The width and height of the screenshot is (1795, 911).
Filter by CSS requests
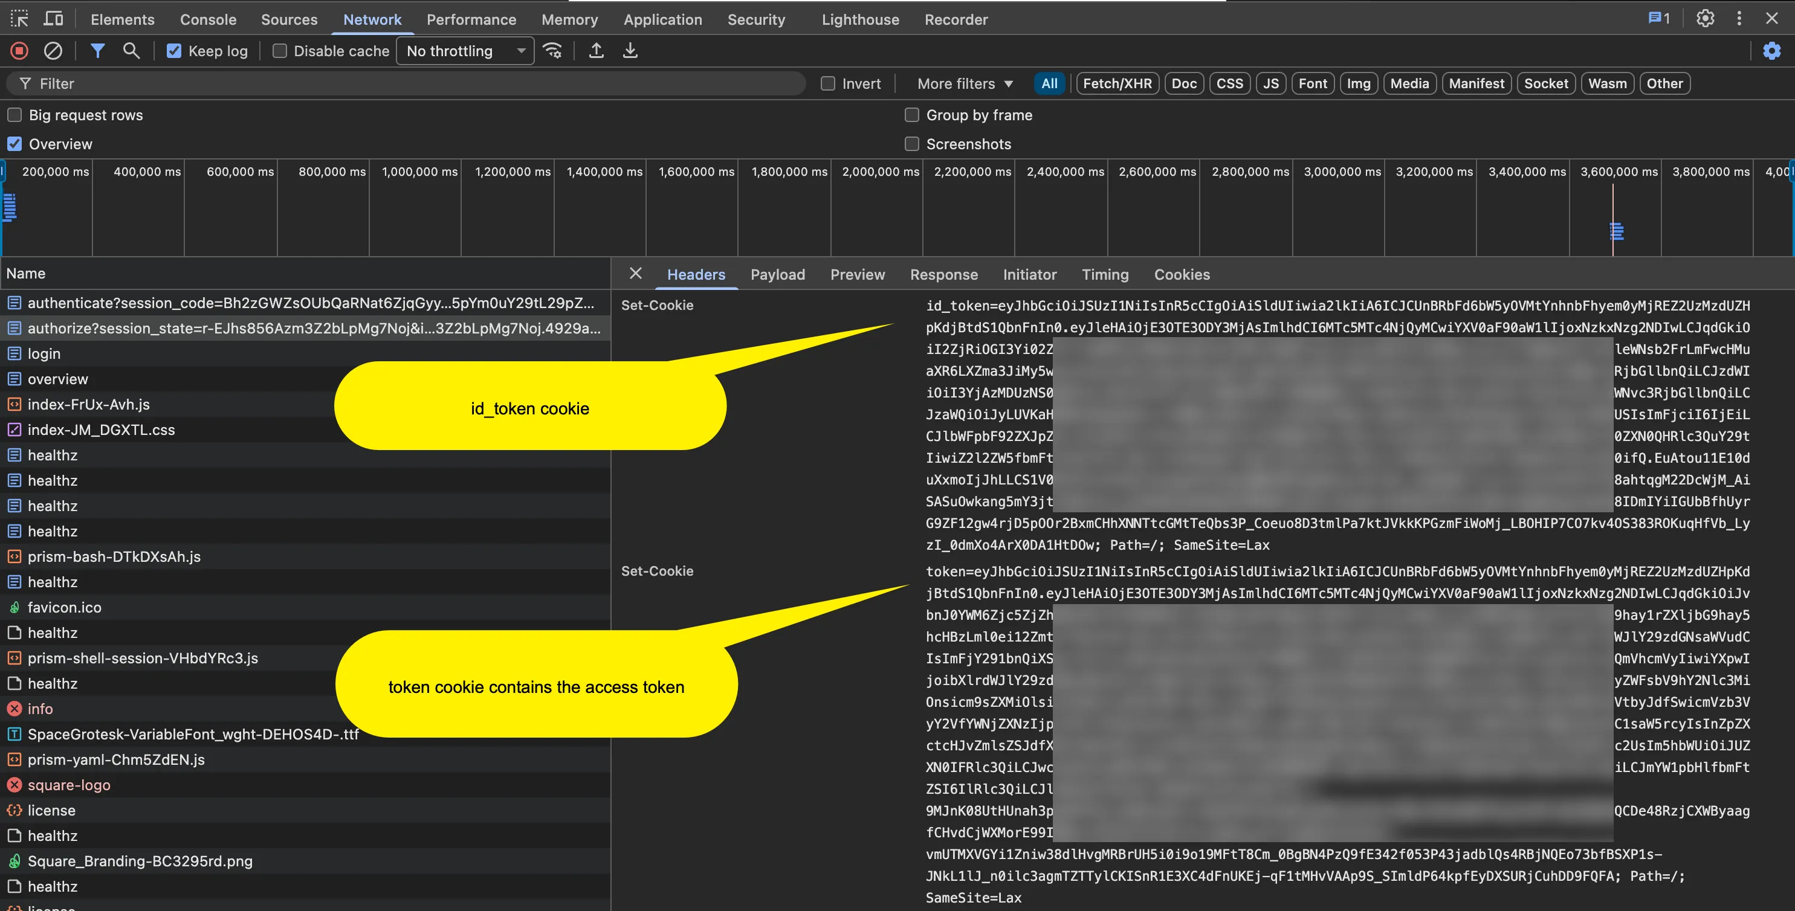[1229, 83]
